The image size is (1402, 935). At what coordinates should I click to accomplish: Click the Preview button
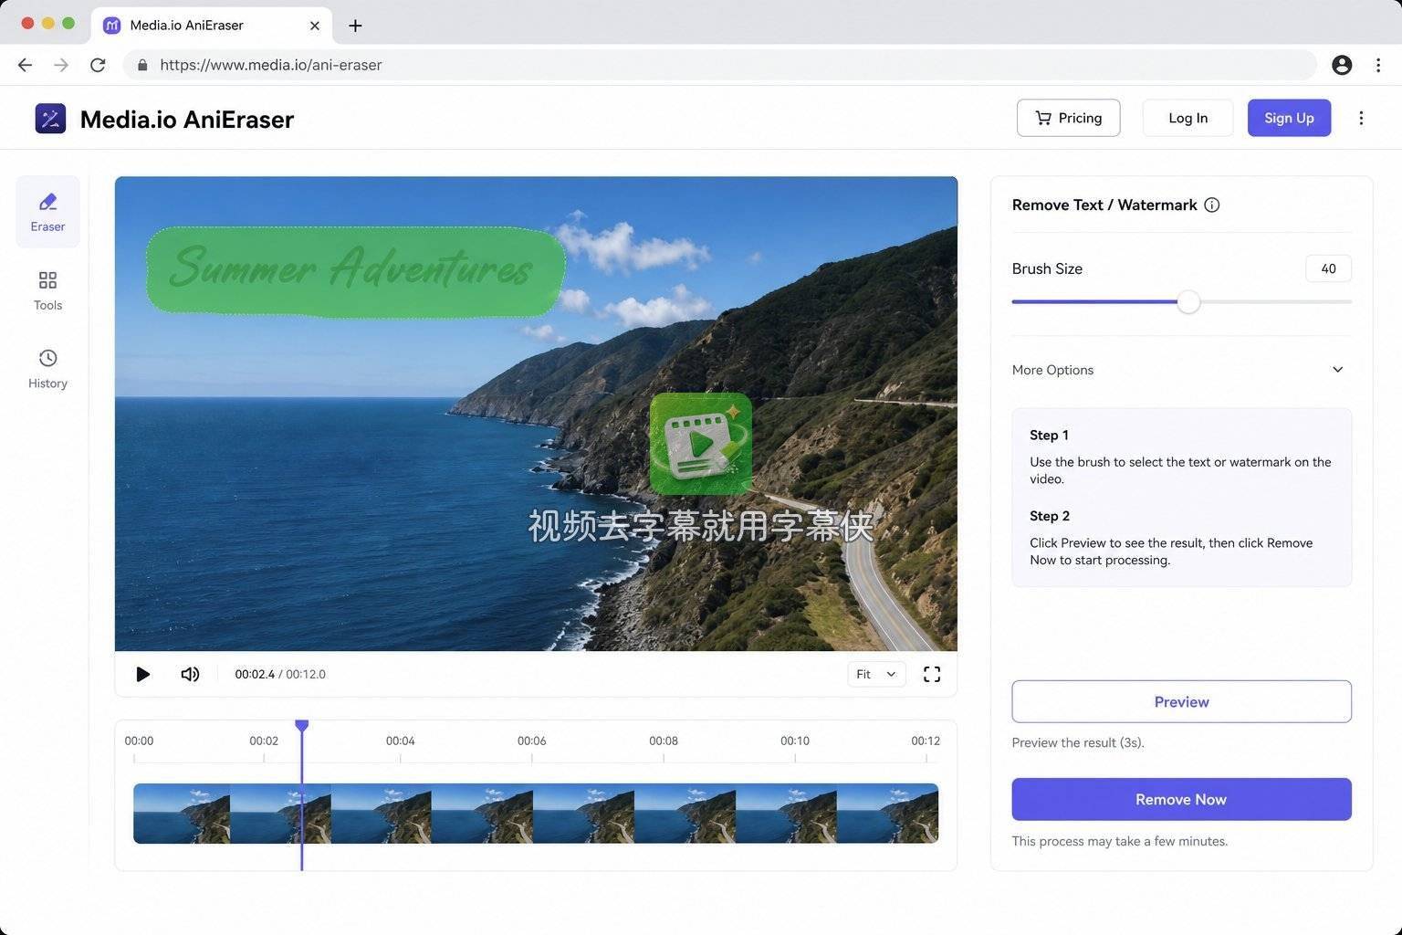pyautogui.click(x=1181, y=701)
